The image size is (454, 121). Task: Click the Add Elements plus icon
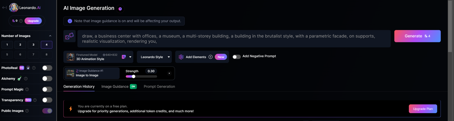(x=210, y=57)
